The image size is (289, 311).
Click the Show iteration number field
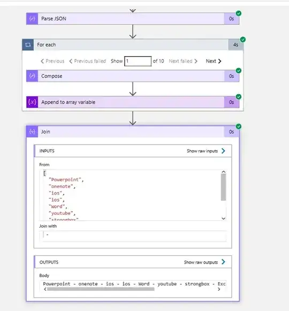pos(138,61)
